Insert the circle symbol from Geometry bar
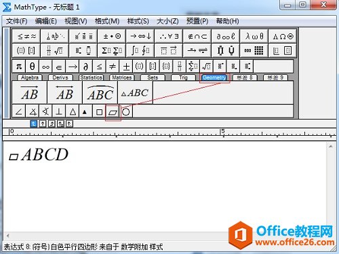Screen dimensions: 339x254 126,111
